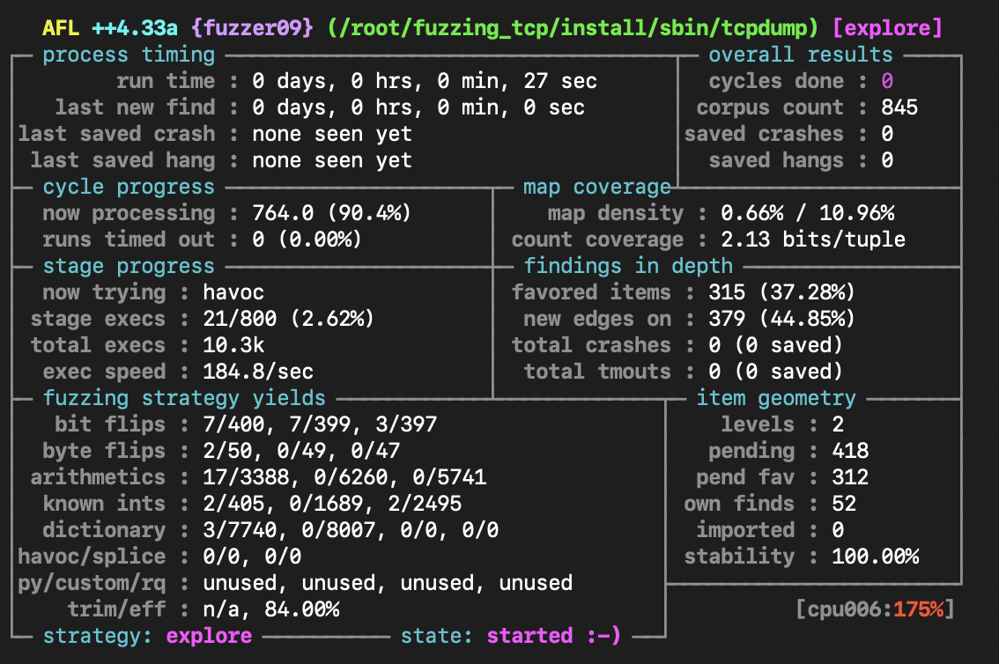Viewport: 999px width, 664px height.
Task: Select the levels value 2
Action: [x=838, y=424]
